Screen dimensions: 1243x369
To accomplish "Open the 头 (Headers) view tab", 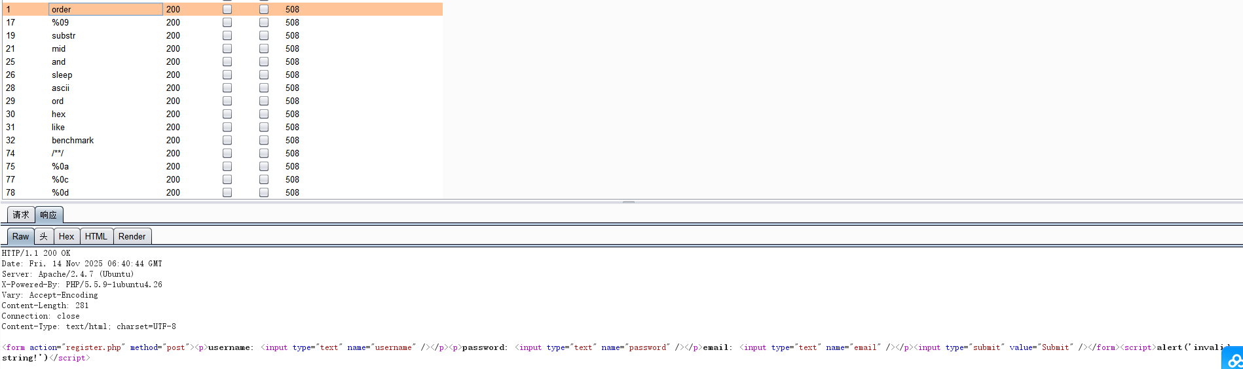I will click(43, 236).
